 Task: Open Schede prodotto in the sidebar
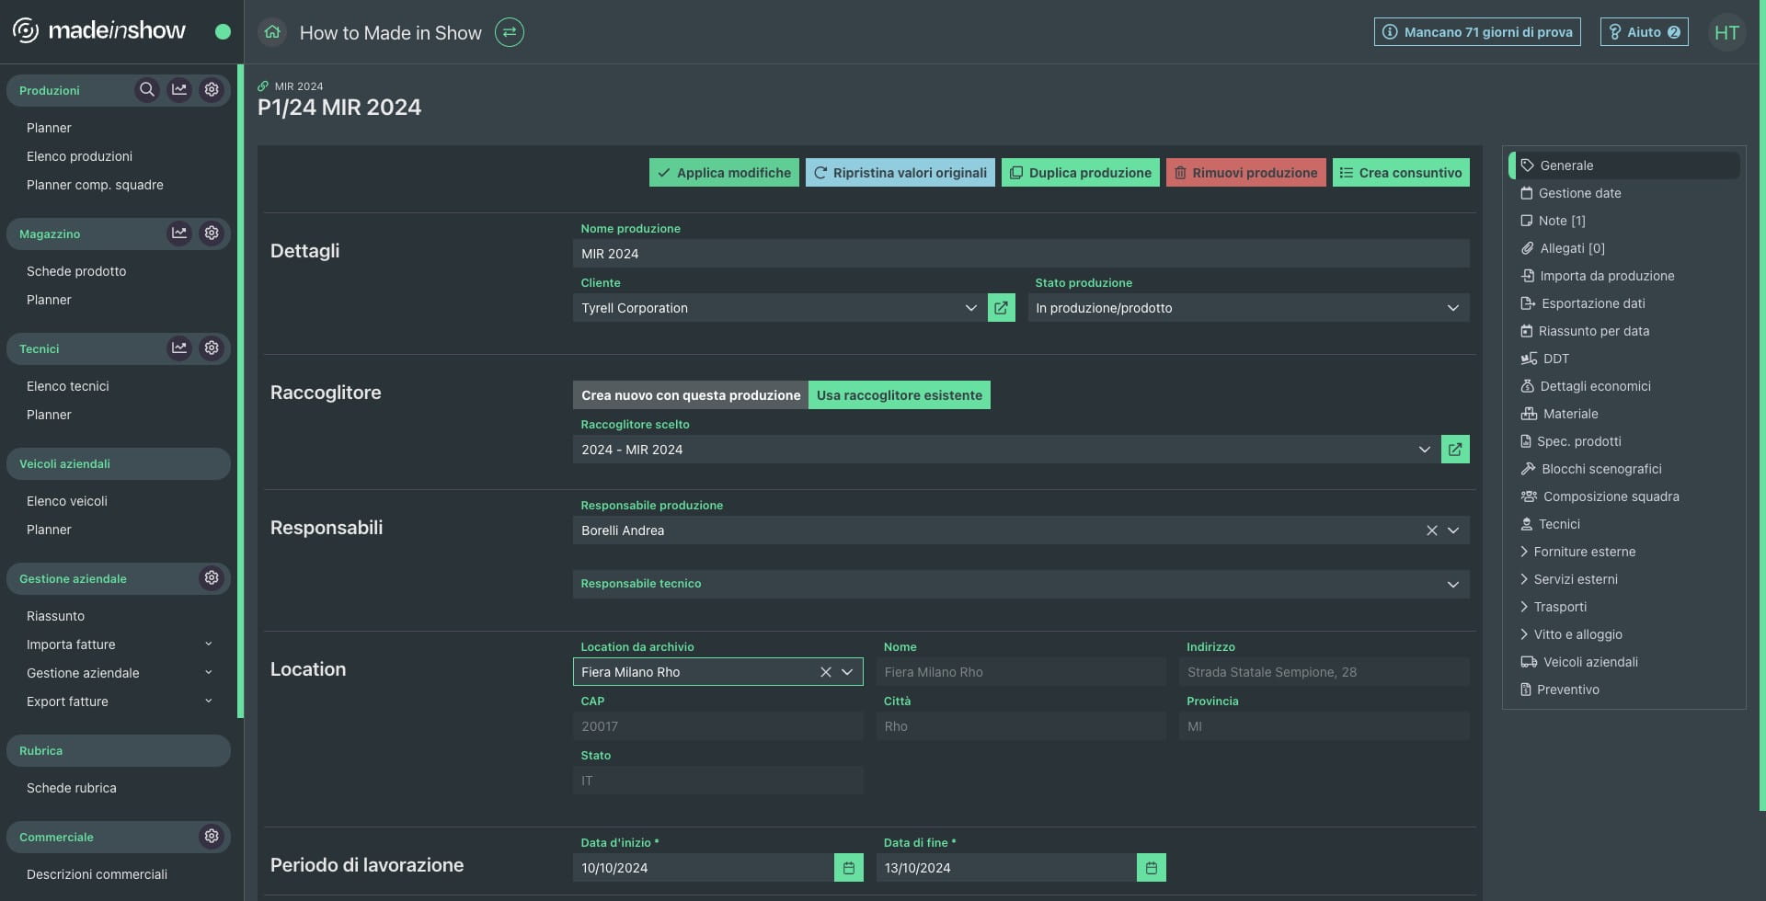pos(76,271)
